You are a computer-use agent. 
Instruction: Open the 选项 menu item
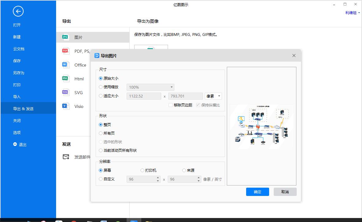click(17, 132)
